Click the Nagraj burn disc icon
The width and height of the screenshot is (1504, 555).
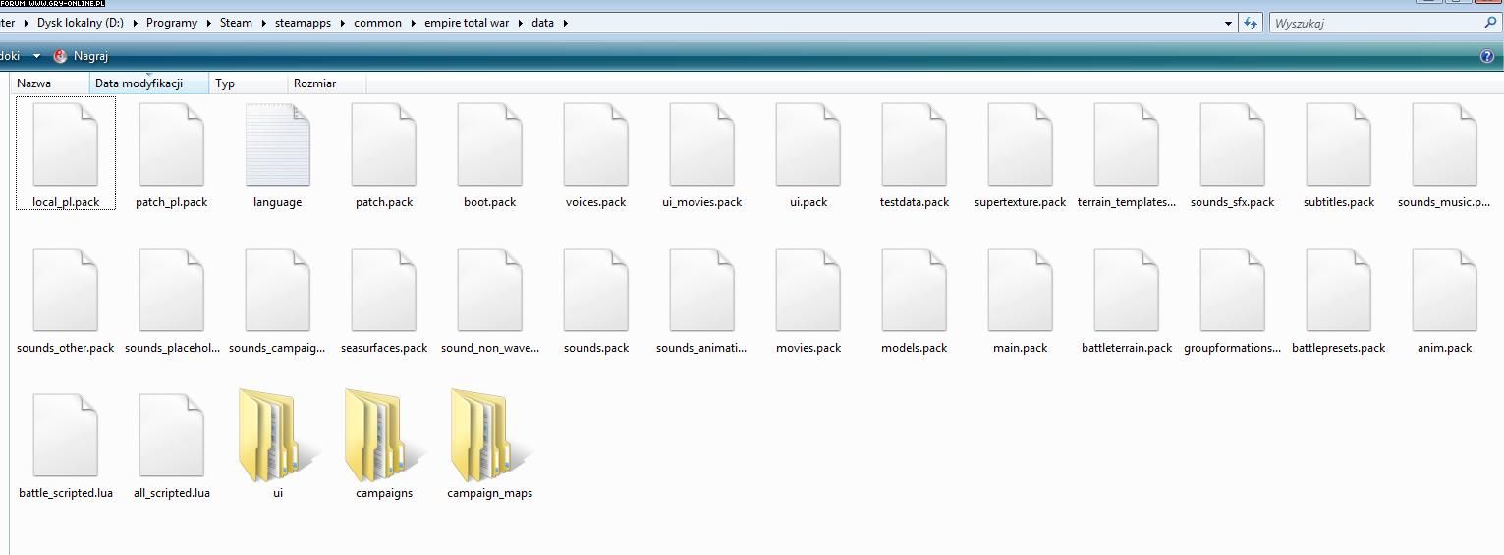(61, 56)
